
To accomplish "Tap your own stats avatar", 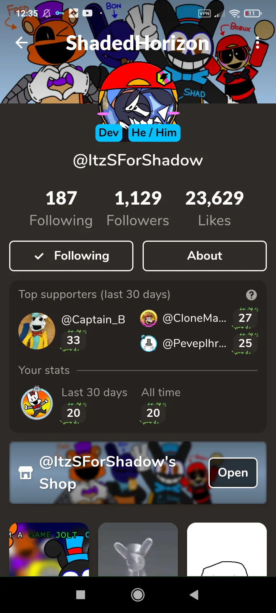I will coord(37,403).
